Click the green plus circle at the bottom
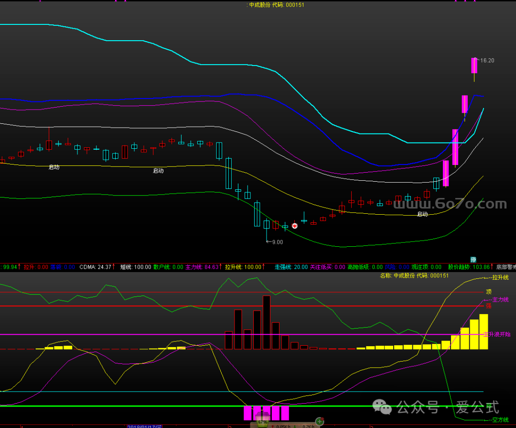Screen dimensions: 516x428 coord(320,422)
